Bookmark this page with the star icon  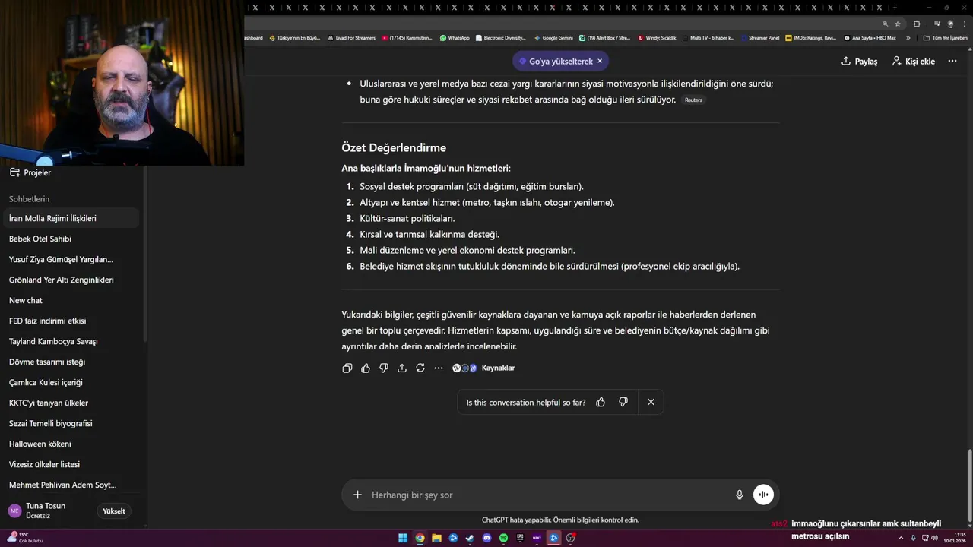(x=898, y=24)
